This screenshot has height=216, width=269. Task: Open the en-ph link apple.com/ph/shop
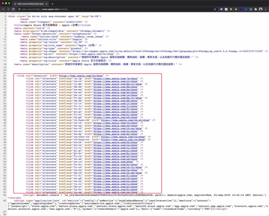pyautogui.click(x=115, y=117)
